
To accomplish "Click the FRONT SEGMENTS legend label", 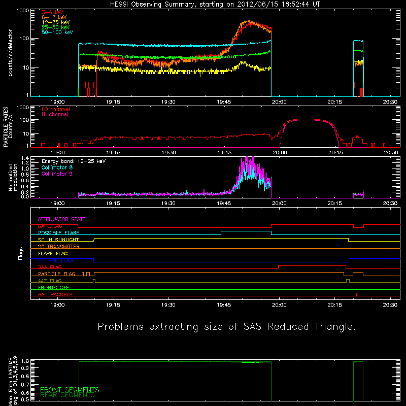I will [70, 390].
